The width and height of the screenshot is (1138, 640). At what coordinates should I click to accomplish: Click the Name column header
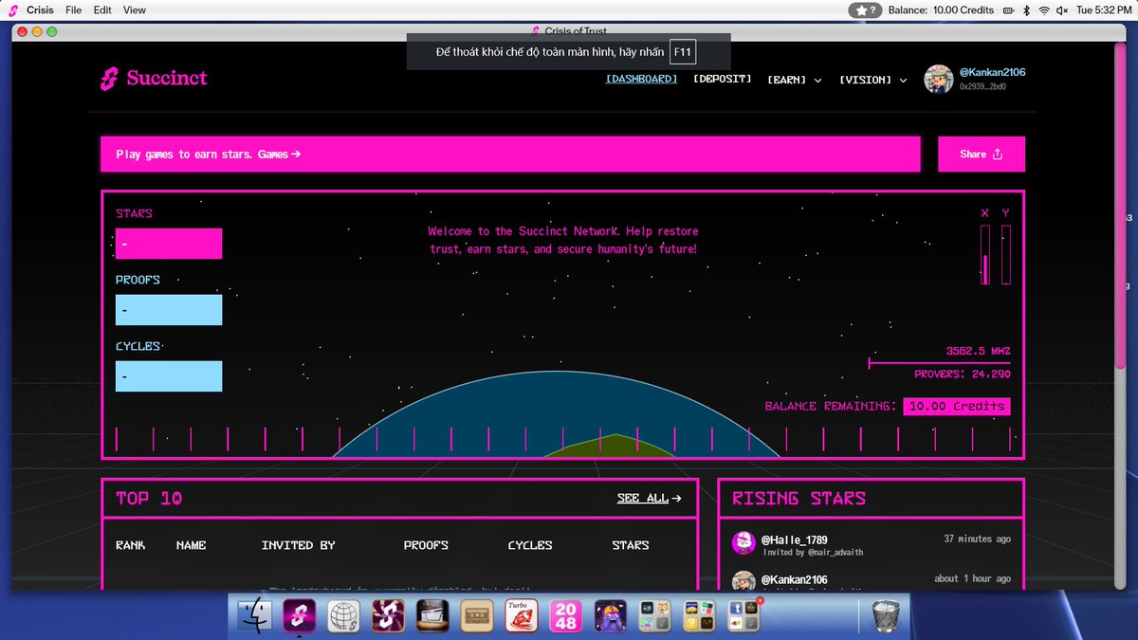191,545
